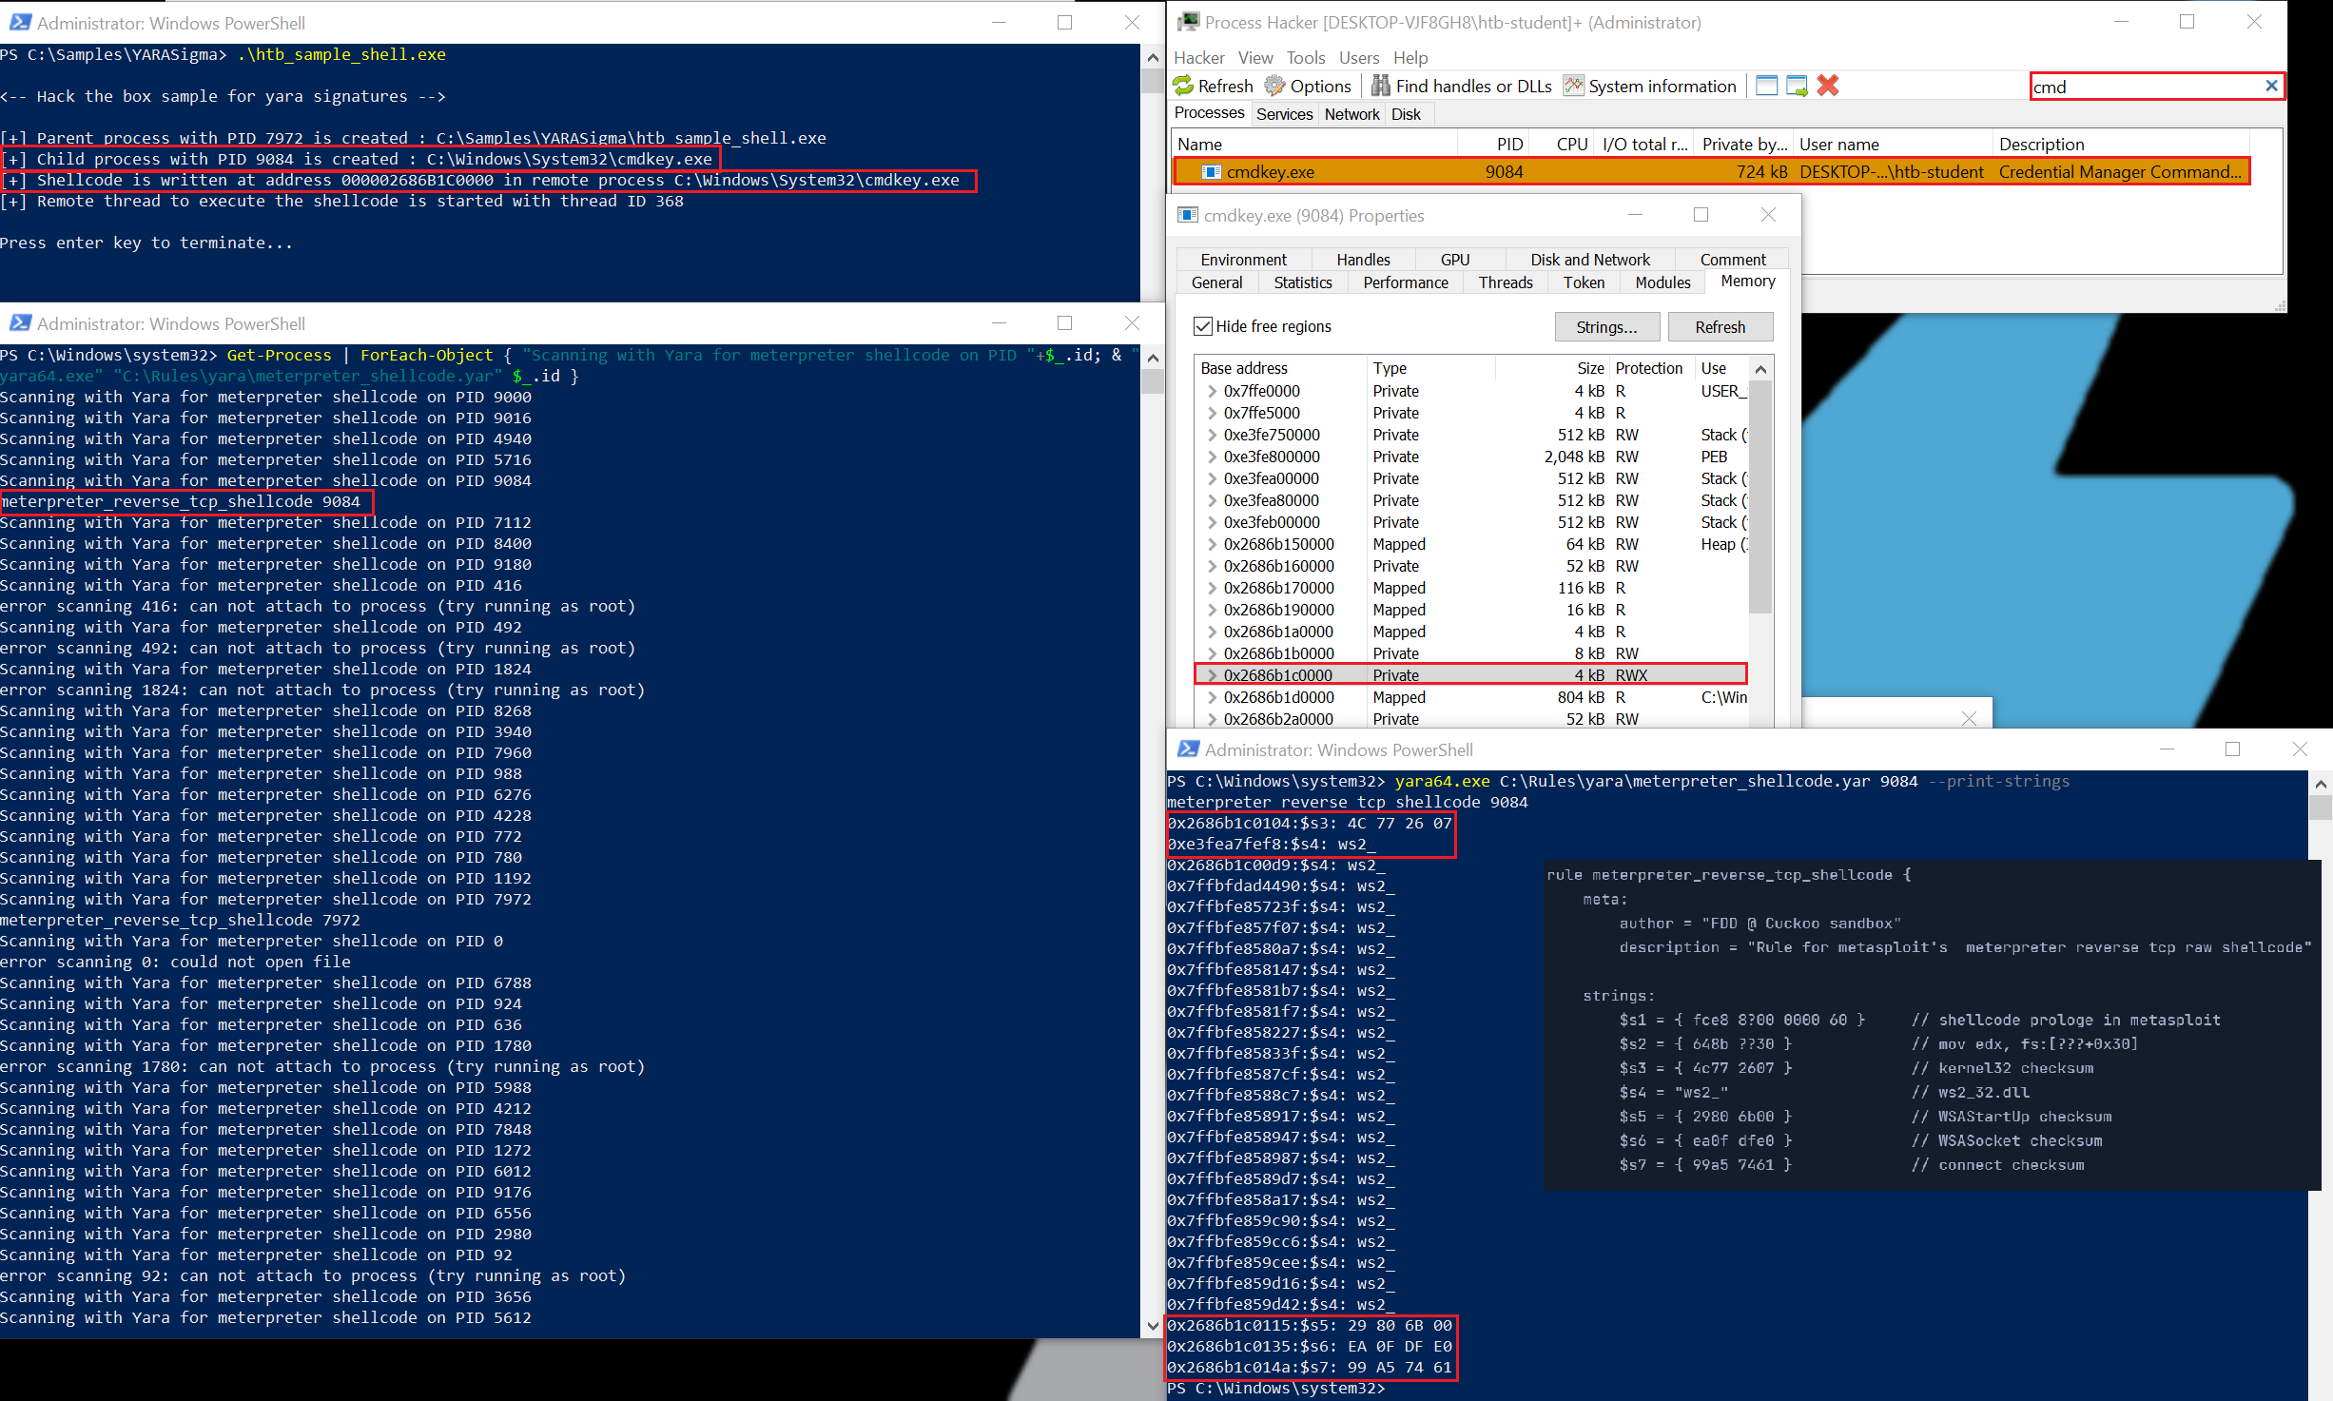Open the Statistics tab in Properties
2333x1401 pixels.
tap(1303, 282)
